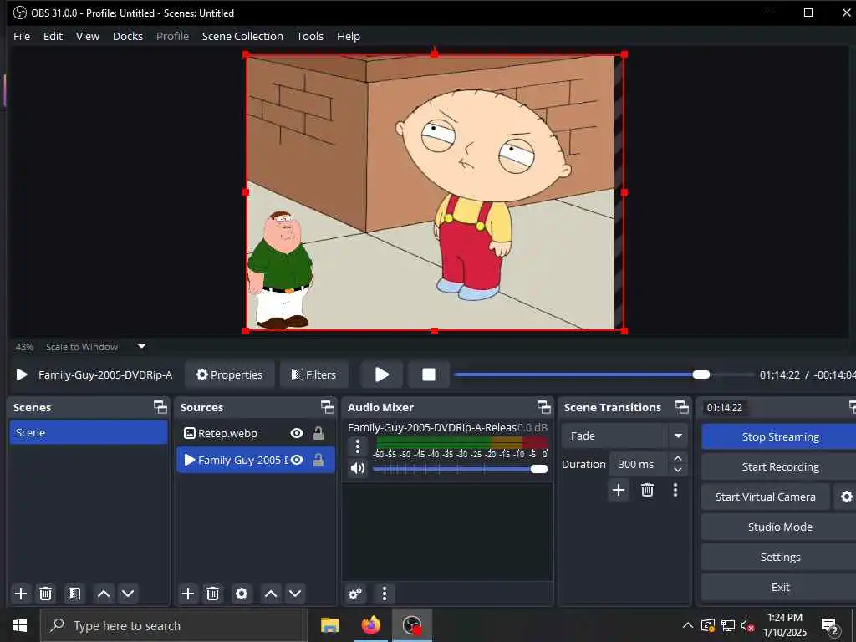
Task: Increase transition duration with up arrow
Action: pyautogui.click(x=677, y=459)
